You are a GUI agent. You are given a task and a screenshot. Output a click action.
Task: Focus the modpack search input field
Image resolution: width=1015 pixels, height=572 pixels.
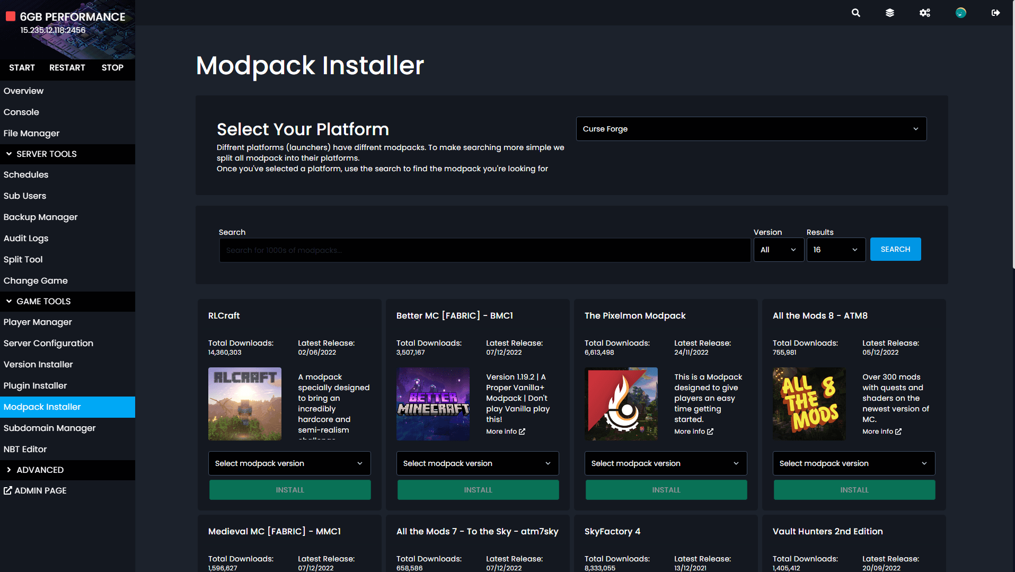[x=485, y=250]
